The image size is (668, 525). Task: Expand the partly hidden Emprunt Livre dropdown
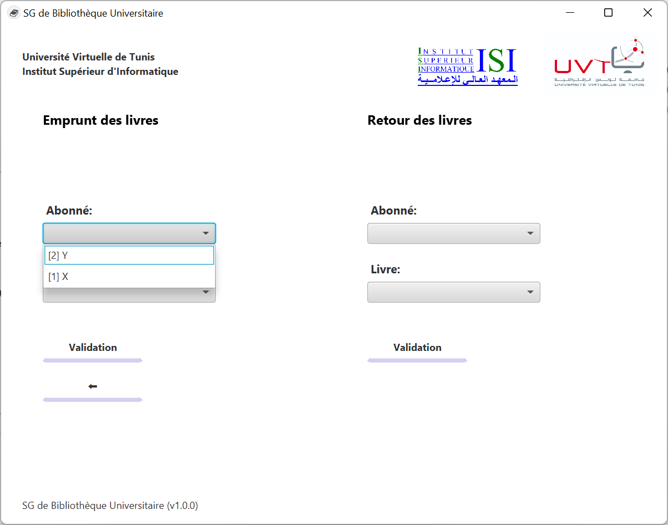129,295
